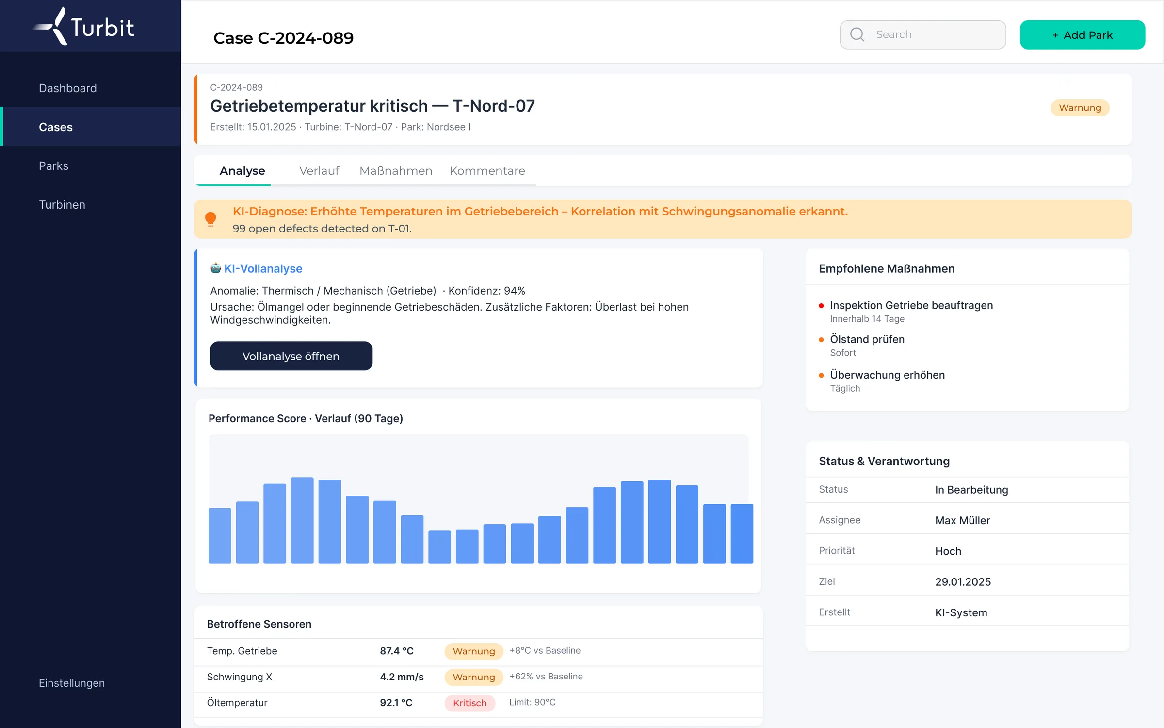Click the Assignee value 'Max Müller'
The height and width of the screenshot is (728, 1164).
tap(962, 520)
